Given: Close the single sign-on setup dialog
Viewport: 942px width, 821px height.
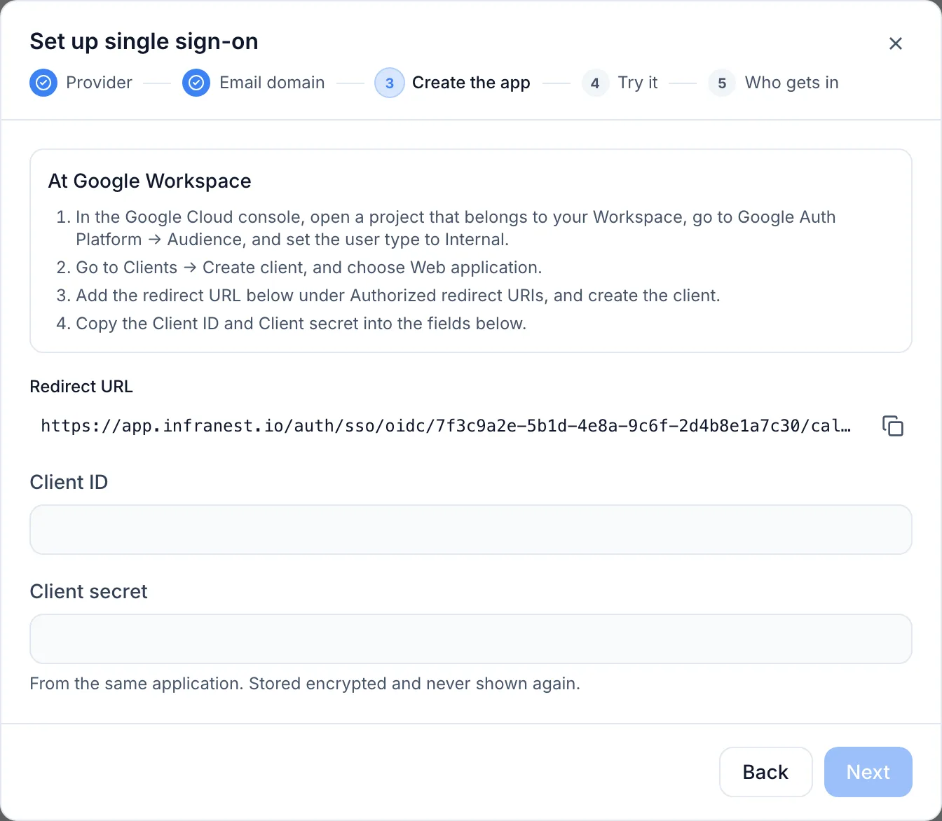Looking at the screenshot, I should pos(895,43).
